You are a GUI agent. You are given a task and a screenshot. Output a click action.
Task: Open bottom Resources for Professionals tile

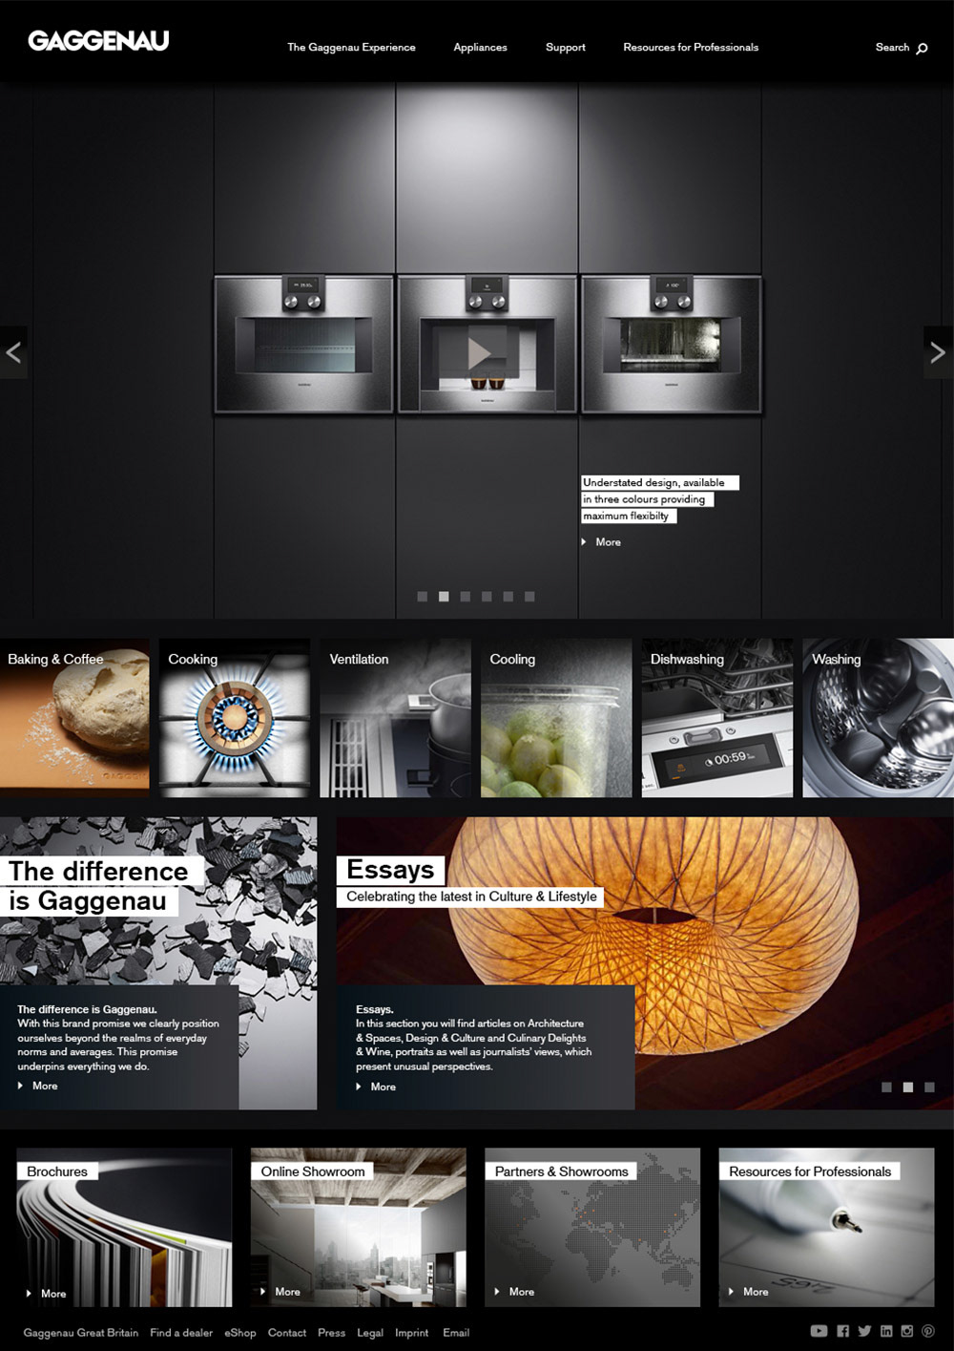coord(826,1227)
